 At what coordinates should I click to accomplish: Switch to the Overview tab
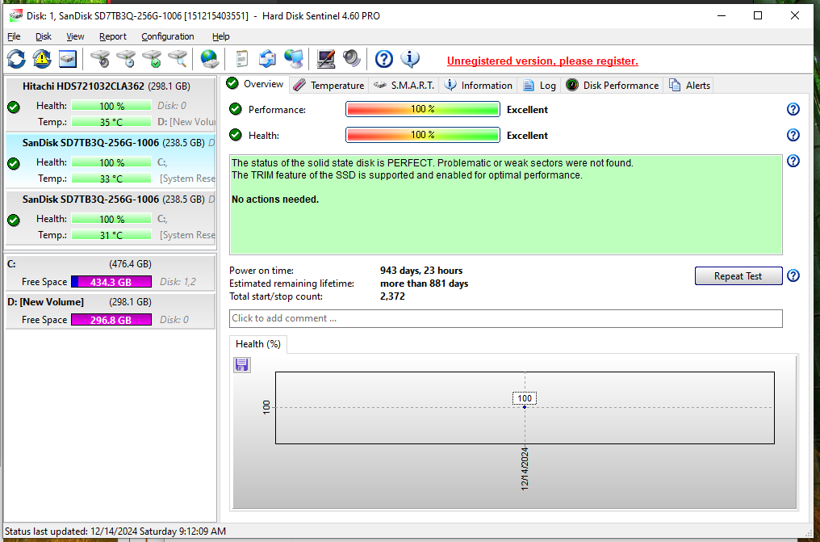pyautogui.click(x=256, y=84)
